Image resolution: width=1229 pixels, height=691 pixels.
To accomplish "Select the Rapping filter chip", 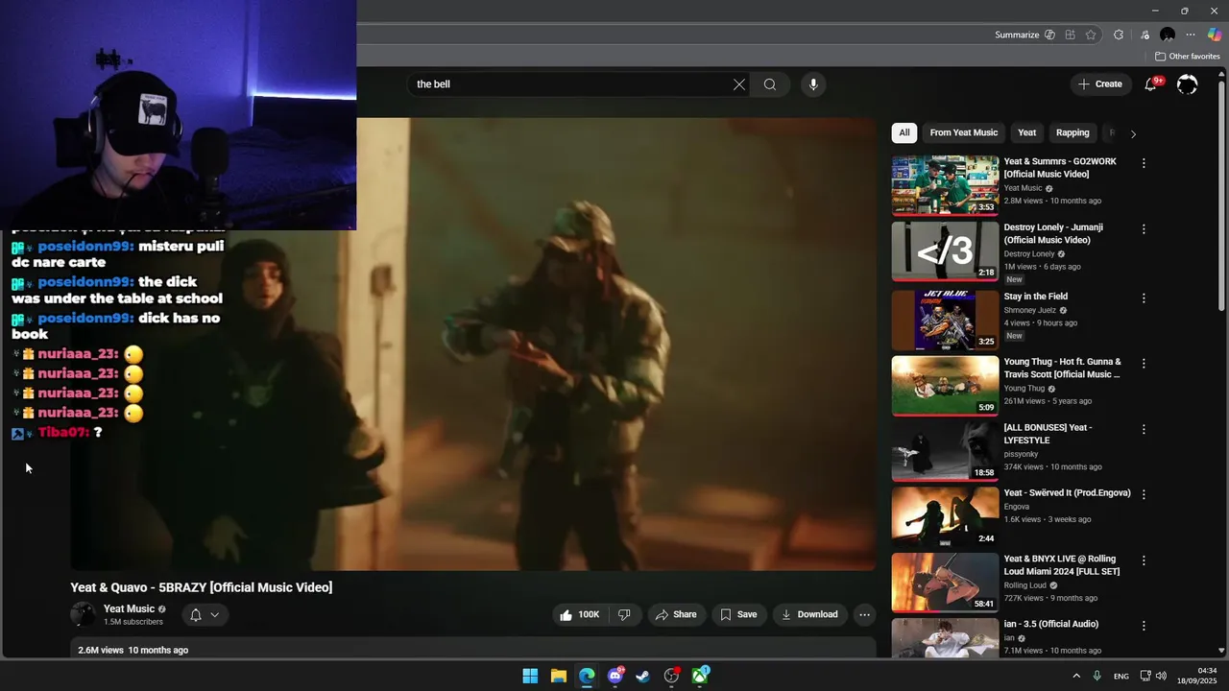I will tap(1072, 132).
